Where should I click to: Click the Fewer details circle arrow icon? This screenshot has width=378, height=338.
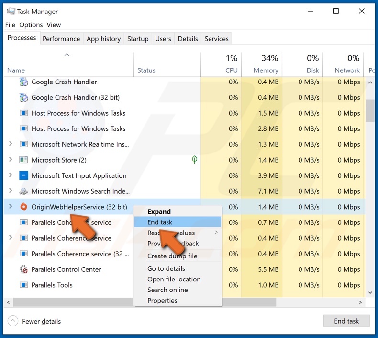13,321
